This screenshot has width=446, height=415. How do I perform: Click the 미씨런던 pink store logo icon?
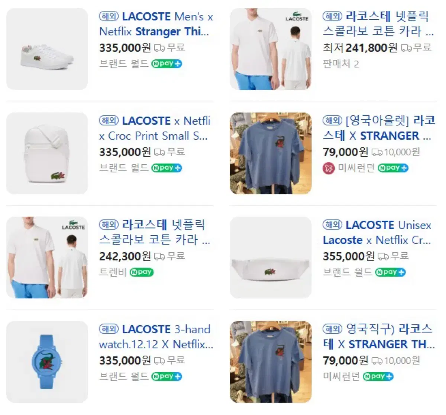(329, 168)
